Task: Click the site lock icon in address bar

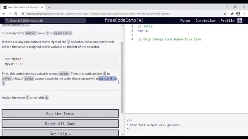Action: [x=23, y=14]
